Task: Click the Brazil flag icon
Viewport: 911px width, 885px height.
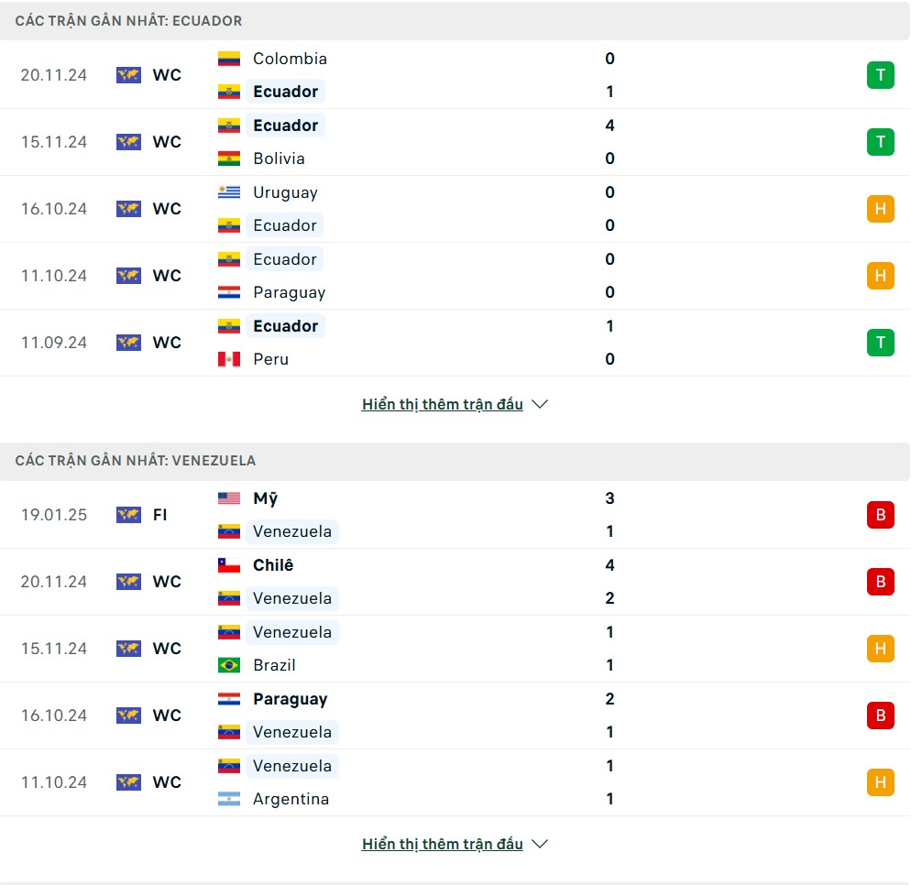Action: pyautogui.click(x=229, y=665)
